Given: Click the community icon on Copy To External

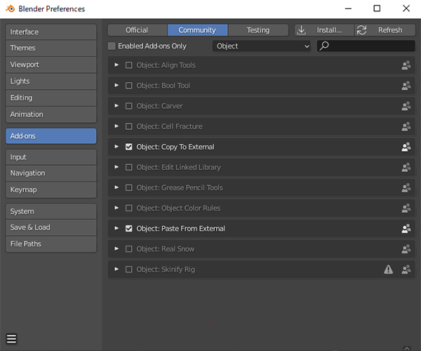Looking at the screenshot, I should coord(406,147).
